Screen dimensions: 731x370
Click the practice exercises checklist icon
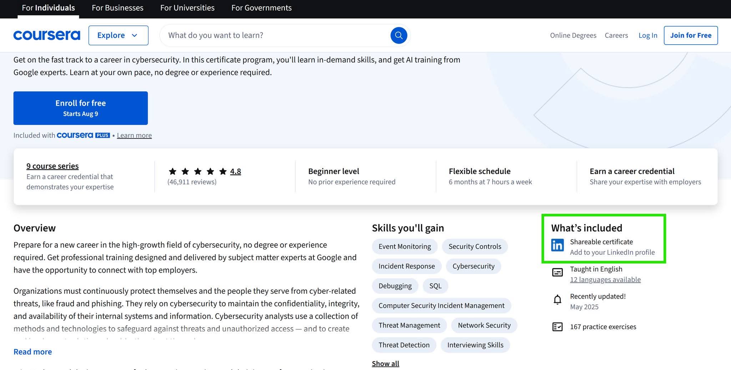click(x=557, y=327)
